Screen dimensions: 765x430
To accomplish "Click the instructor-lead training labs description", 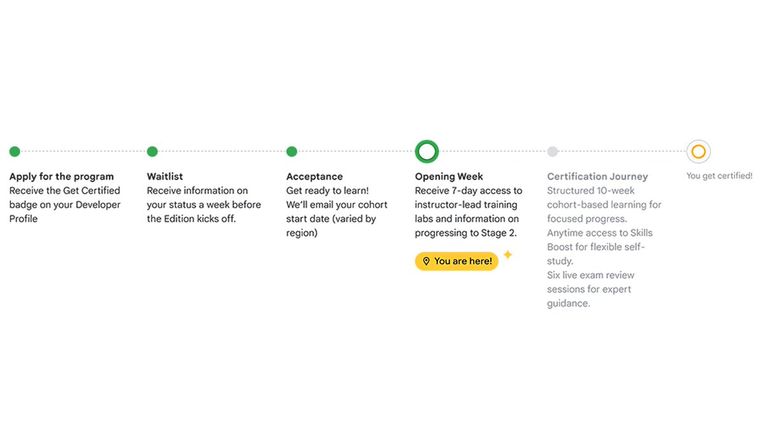I will click(469, 211).
